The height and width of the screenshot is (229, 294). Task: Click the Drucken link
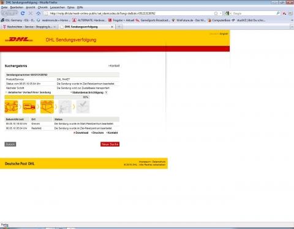(97, 133)
